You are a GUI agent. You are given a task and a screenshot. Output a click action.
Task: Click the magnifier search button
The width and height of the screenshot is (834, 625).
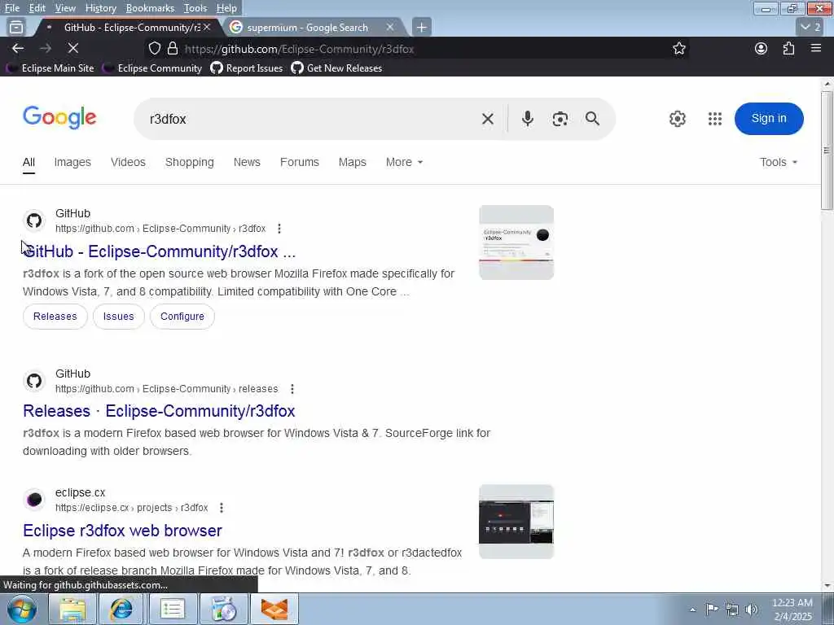593,119
